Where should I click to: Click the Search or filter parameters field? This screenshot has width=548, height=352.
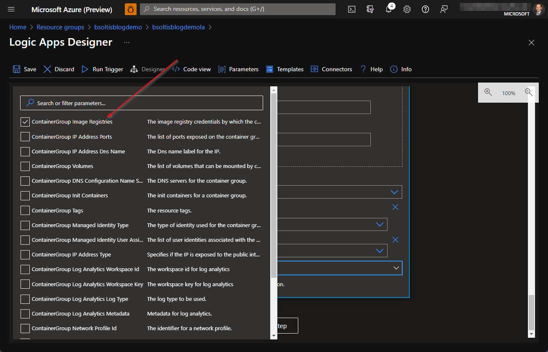[142, 103]
